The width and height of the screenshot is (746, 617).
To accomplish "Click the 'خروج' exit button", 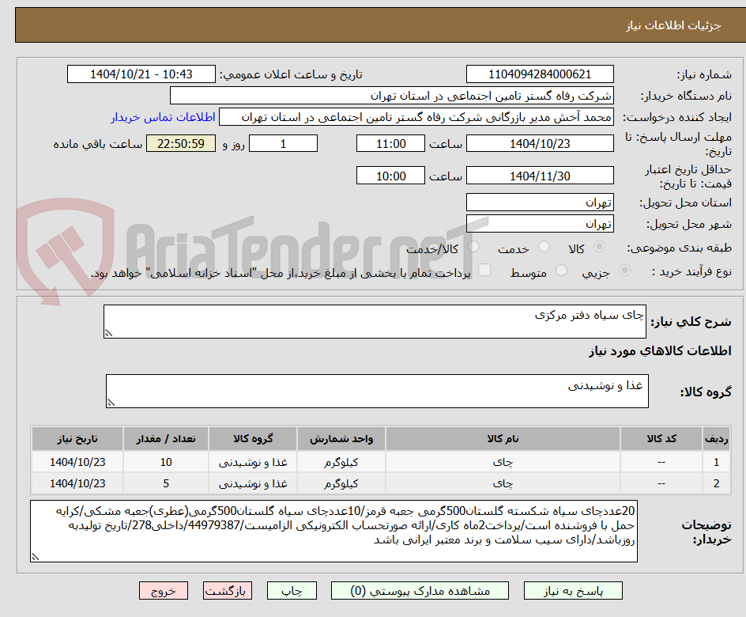I will click(164, 591).
